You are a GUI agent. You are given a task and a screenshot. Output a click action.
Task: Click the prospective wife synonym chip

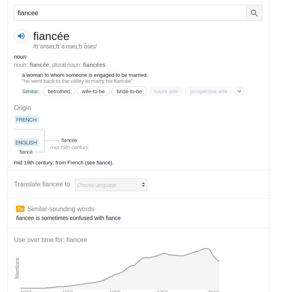click(208, 91)
